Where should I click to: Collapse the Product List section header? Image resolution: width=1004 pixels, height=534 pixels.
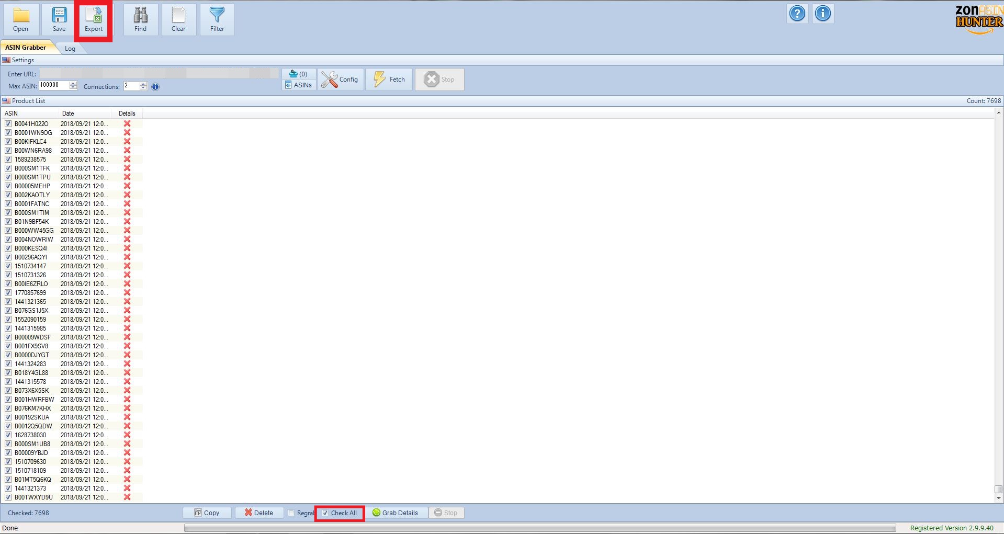tap(502, 101)
